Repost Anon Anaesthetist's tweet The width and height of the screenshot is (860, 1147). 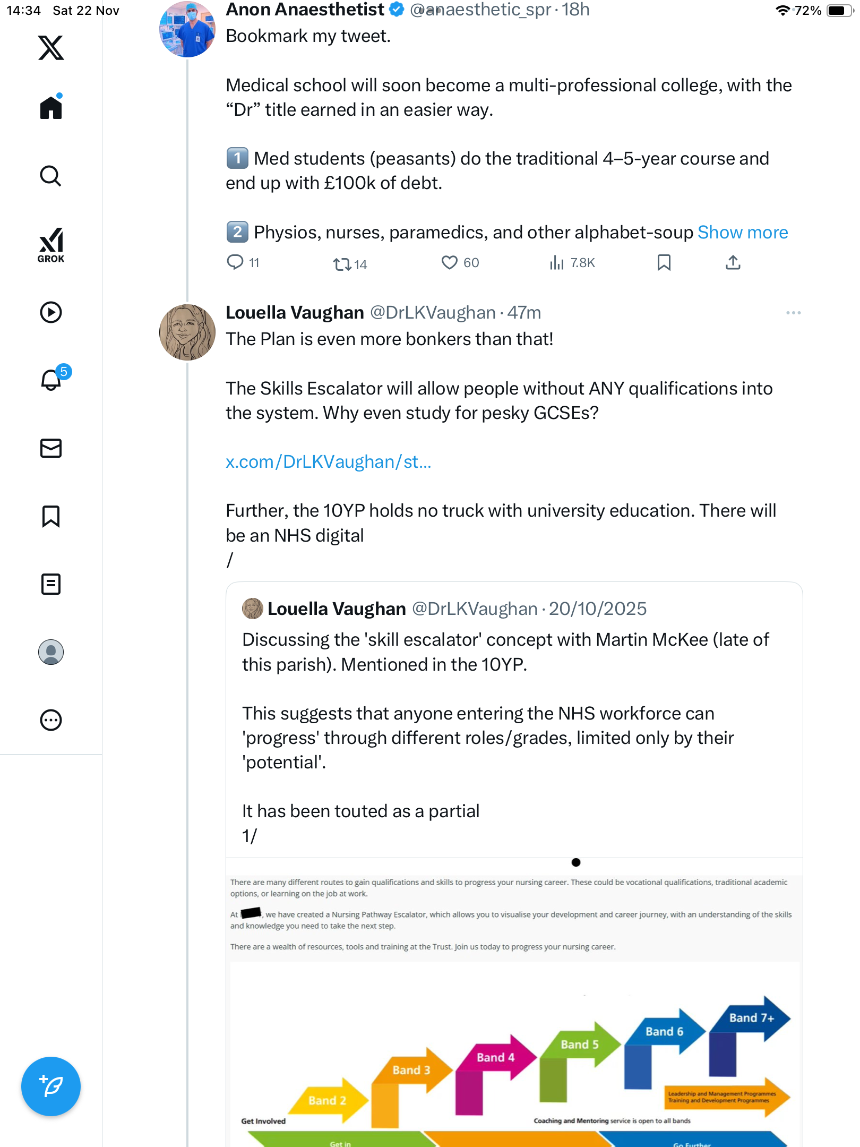click(x=342, y=264)
